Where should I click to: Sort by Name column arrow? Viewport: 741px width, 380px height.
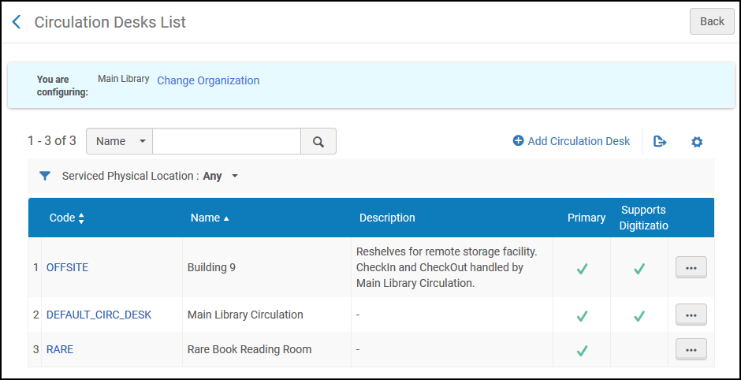pos(226,218)
